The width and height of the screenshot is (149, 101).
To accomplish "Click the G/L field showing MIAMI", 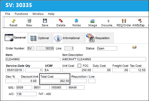I will 77,87.
